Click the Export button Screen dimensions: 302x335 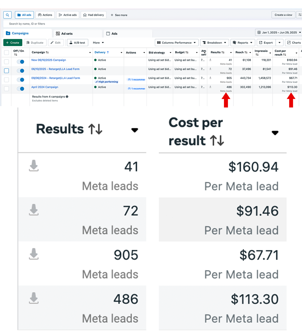coord(266,43)
